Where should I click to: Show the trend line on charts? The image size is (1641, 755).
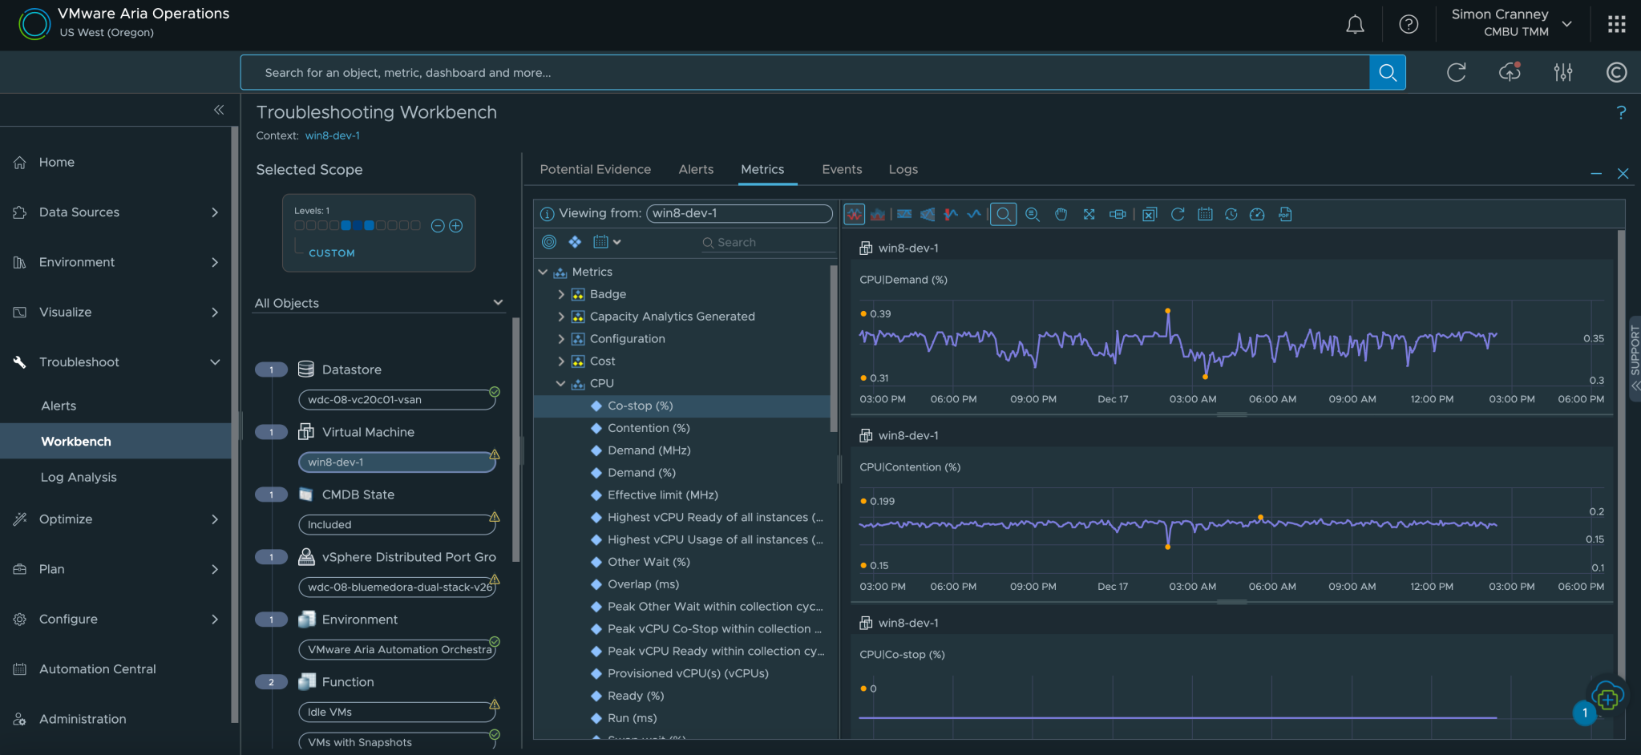pos(974,214)
